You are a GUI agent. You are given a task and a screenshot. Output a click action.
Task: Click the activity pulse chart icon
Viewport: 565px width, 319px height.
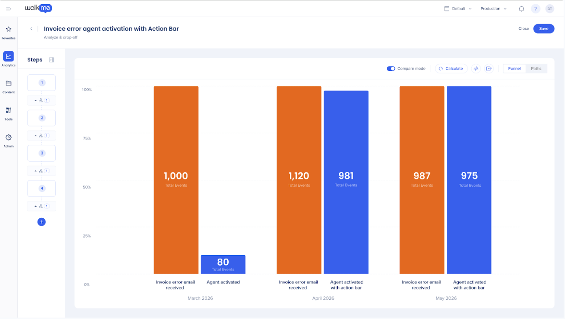(x=476, y=68)
